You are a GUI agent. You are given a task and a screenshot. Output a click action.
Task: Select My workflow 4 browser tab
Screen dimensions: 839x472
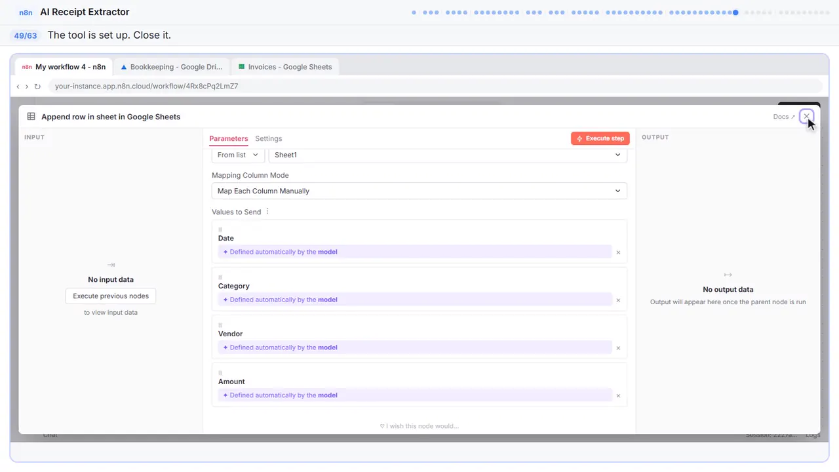pos(64,67)
